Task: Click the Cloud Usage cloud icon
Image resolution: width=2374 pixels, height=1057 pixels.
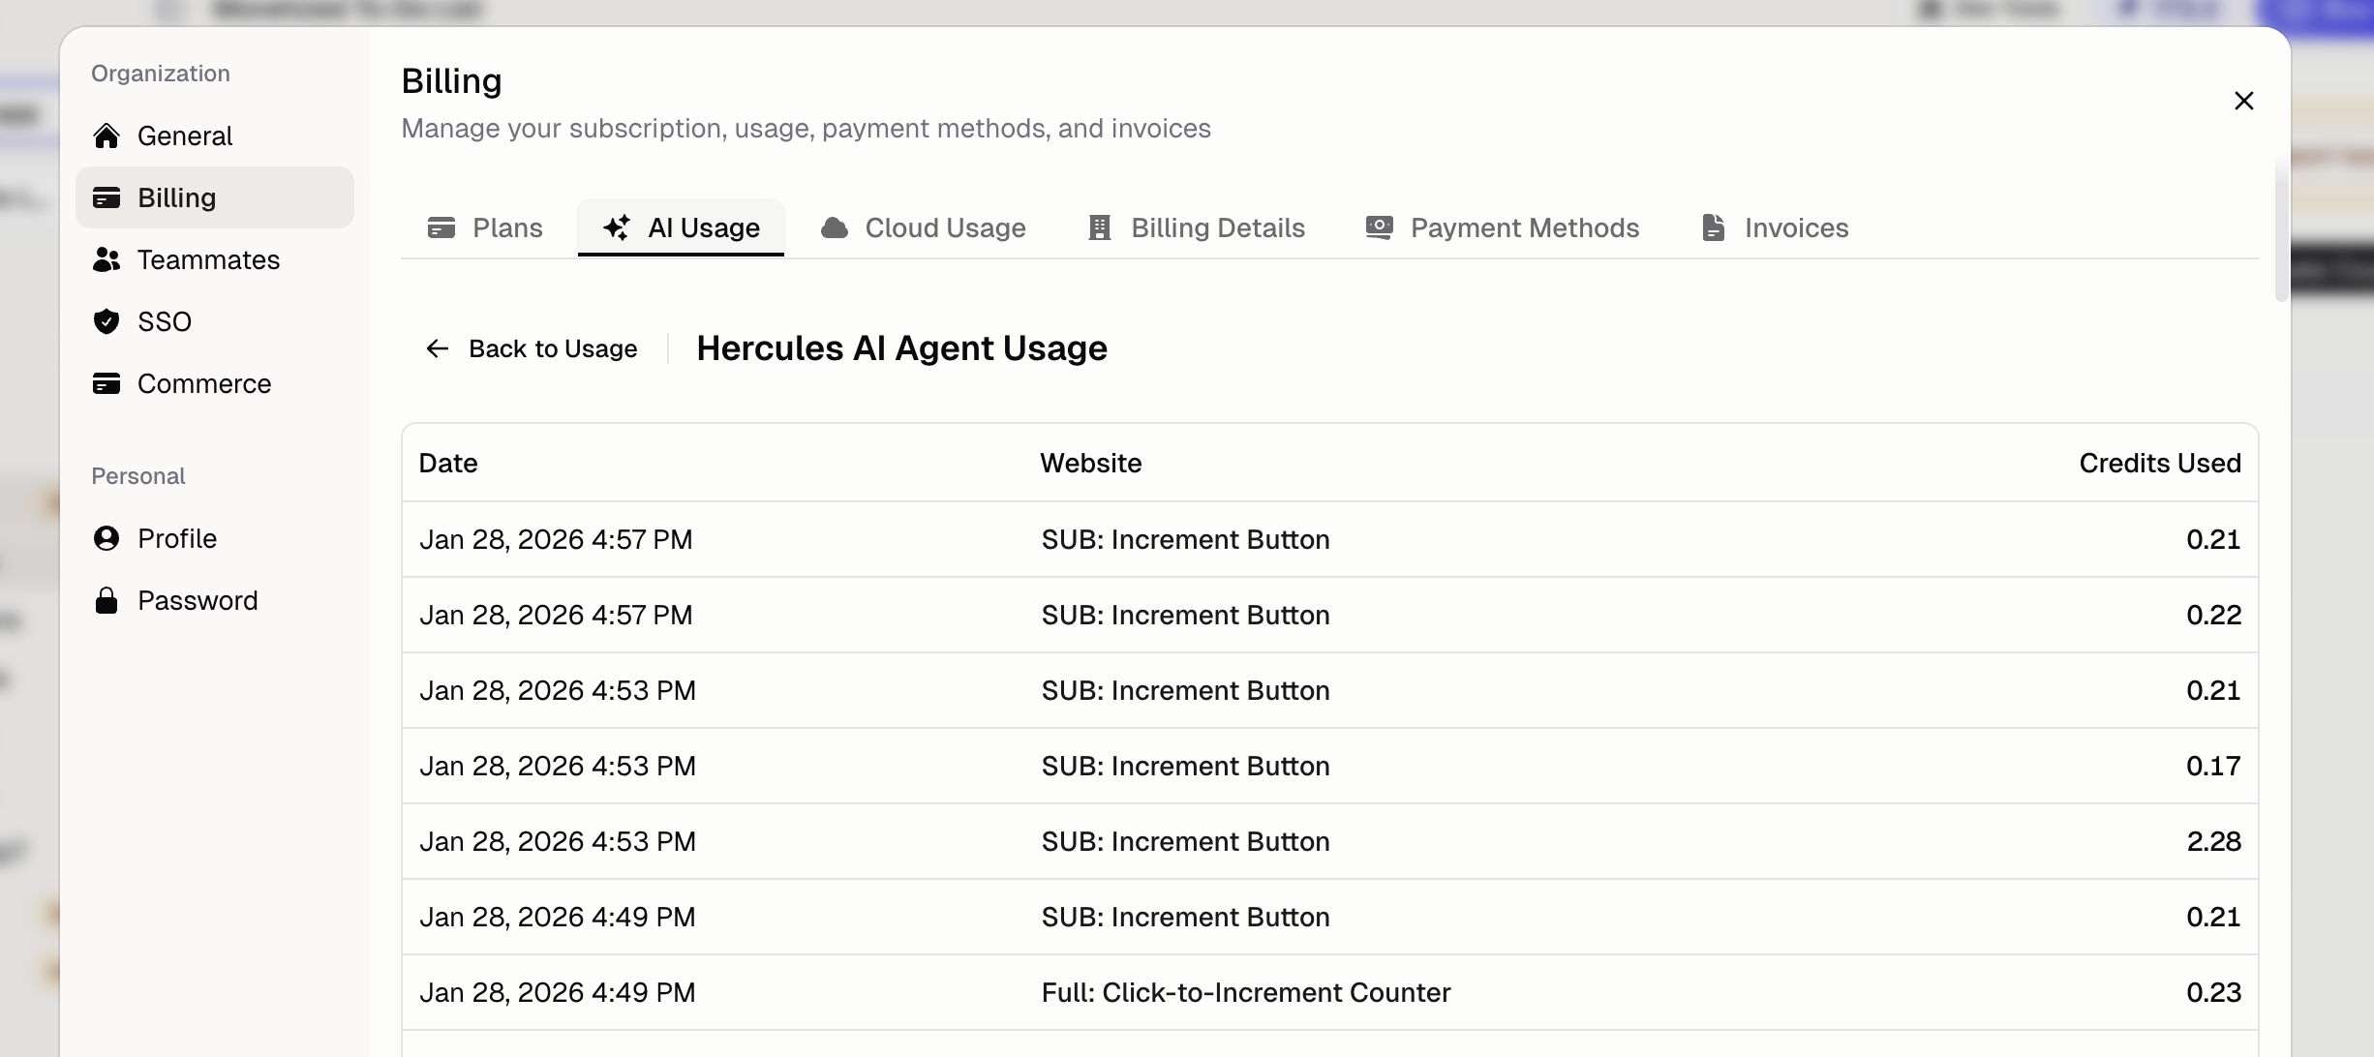Action: pyautogui.click(x=834, y=227)
